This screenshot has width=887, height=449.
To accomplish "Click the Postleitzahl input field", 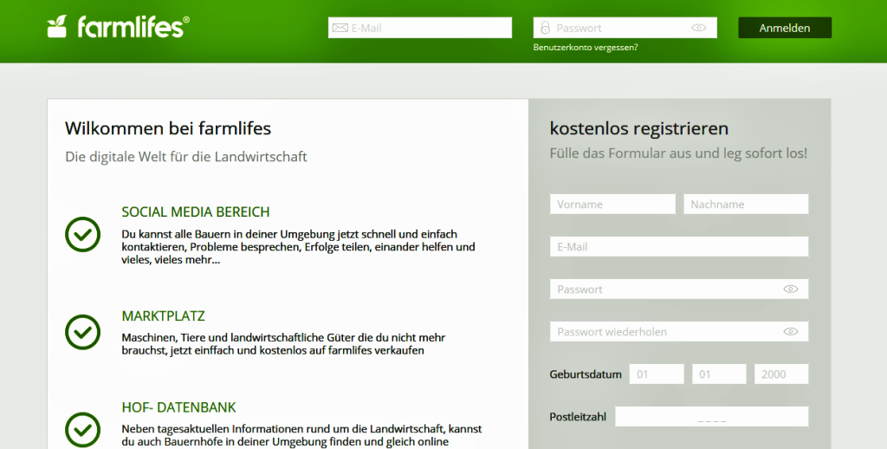I will pyautogui.click(x=712, y=417).
